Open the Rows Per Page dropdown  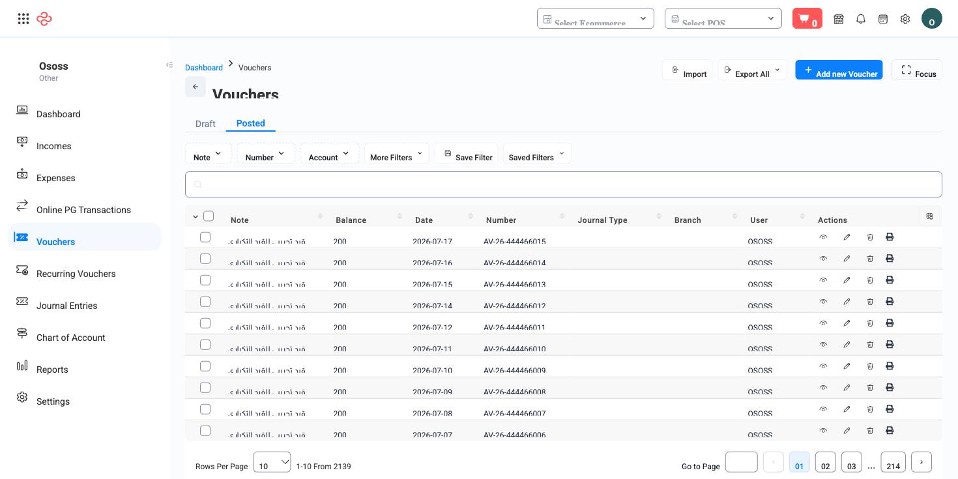pyautogui.click(x=272, y=462)
